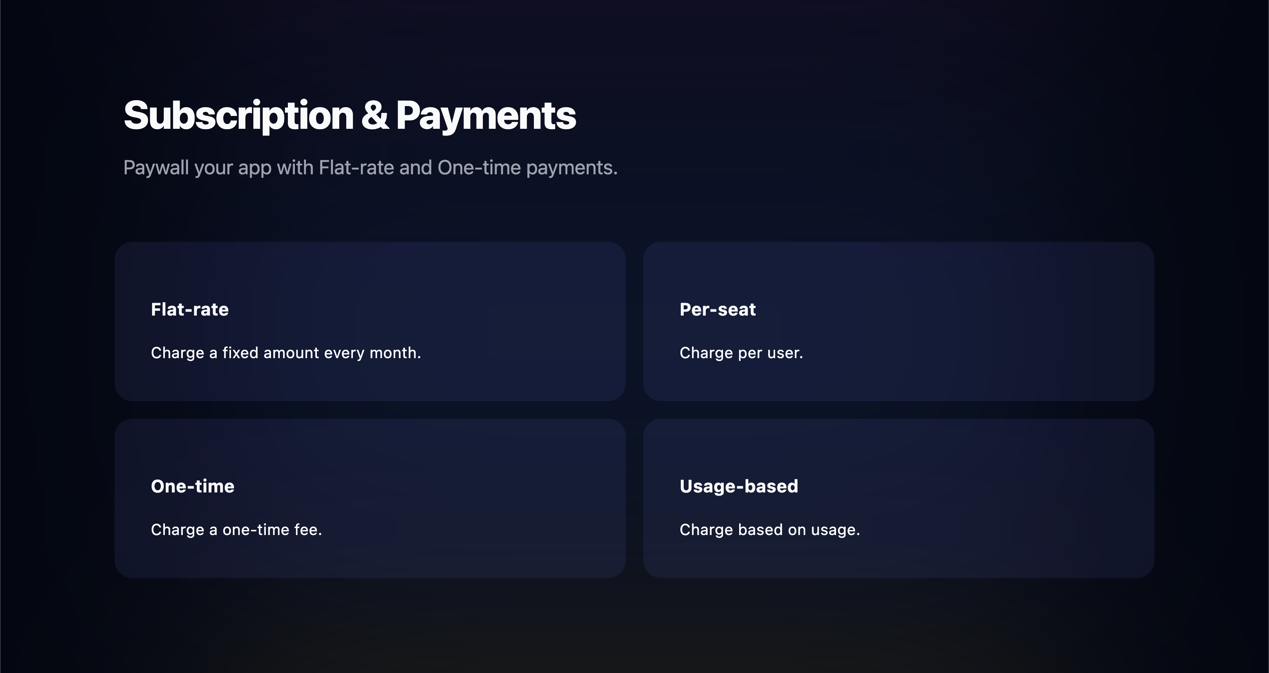Click the word "Subscription" in the heading
1269x673 pixels.
coord(238,116)
